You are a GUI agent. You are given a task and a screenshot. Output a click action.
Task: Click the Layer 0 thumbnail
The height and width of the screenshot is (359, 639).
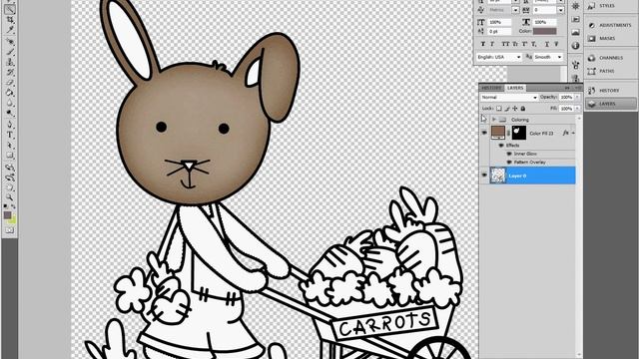tap(497, 176)
